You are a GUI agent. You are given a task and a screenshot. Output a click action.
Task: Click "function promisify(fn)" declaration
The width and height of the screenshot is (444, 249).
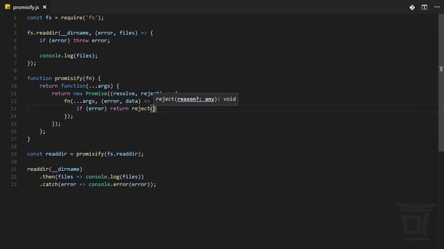click(61, 78)
